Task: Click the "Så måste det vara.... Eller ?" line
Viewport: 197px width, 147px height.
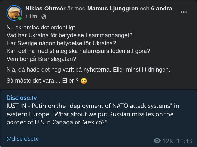Action: click(43, 81)
